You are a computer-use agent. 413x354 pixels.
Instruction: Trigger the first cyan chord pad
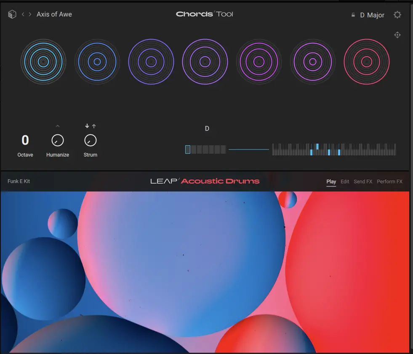[x=43, y=62]
